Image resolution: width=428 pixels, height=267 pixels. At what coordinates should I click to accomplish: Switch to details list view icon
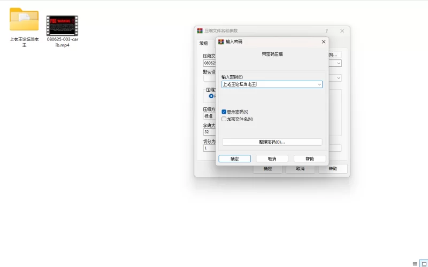pos(415,264)
